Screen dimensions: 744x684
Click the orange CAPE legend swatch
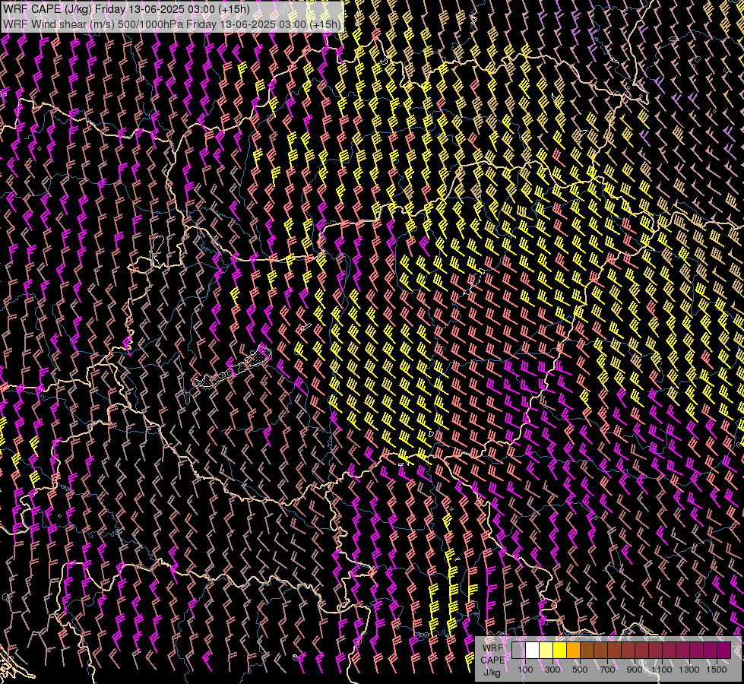coord(573,650)
